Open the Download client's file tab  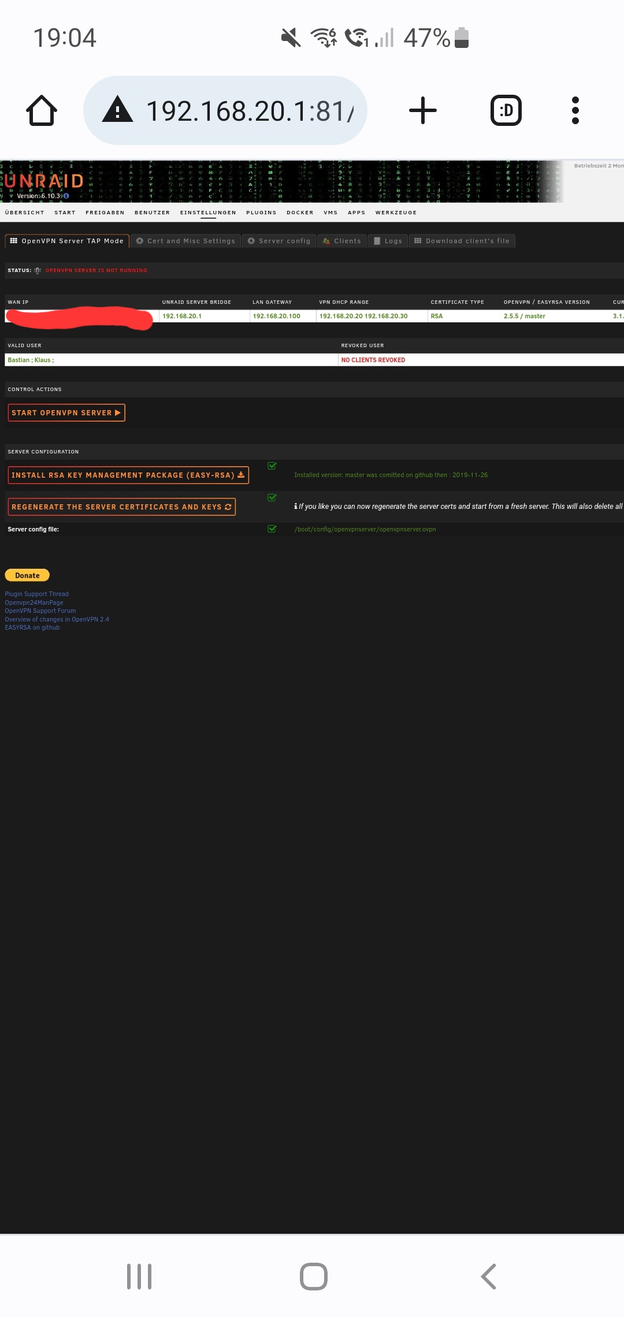(x=462, y=241)
